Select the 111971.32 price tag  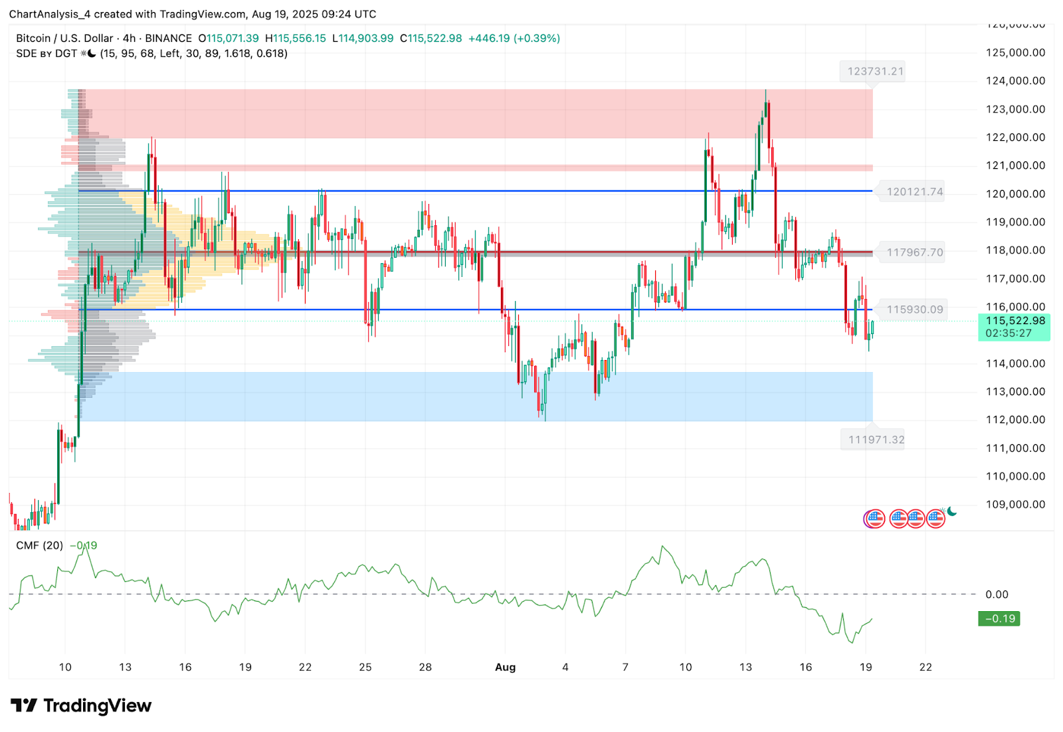[876, 440]
